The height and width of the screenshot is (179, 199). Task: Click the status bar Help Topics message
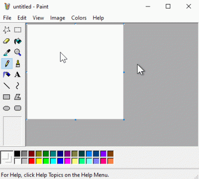tap(55, 175)
